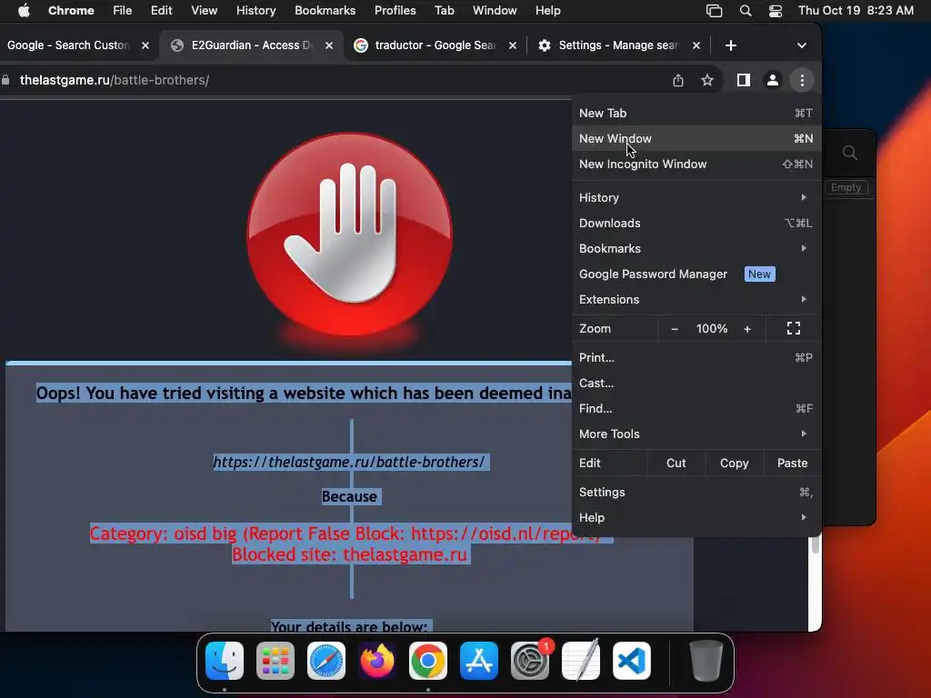Image resolution: width=931 pixels, height=698 pixels.
Task: Open the Apple menu
Action: pos(24,11)
